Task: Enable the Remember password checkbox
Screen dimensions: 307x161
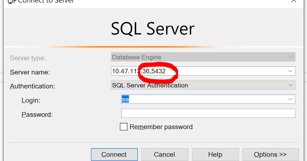Action: [x=124, y=127]
